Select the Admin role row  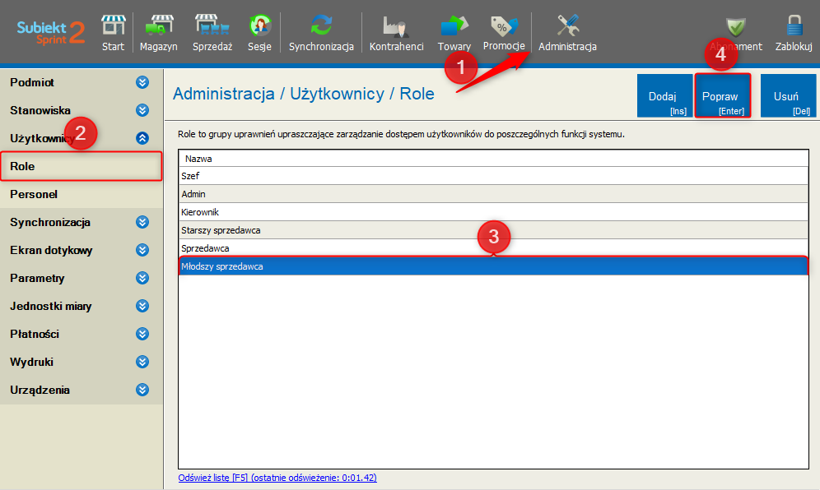coord(493,194)
